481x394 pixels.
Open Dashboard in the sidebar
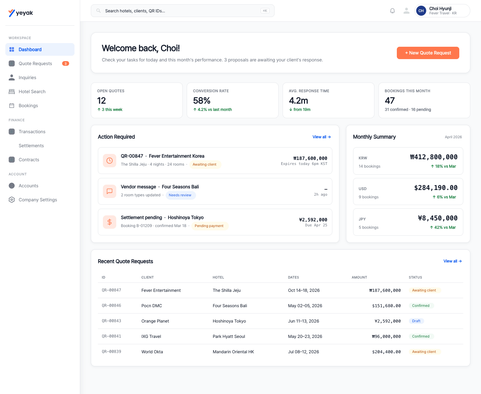point(40,49)
